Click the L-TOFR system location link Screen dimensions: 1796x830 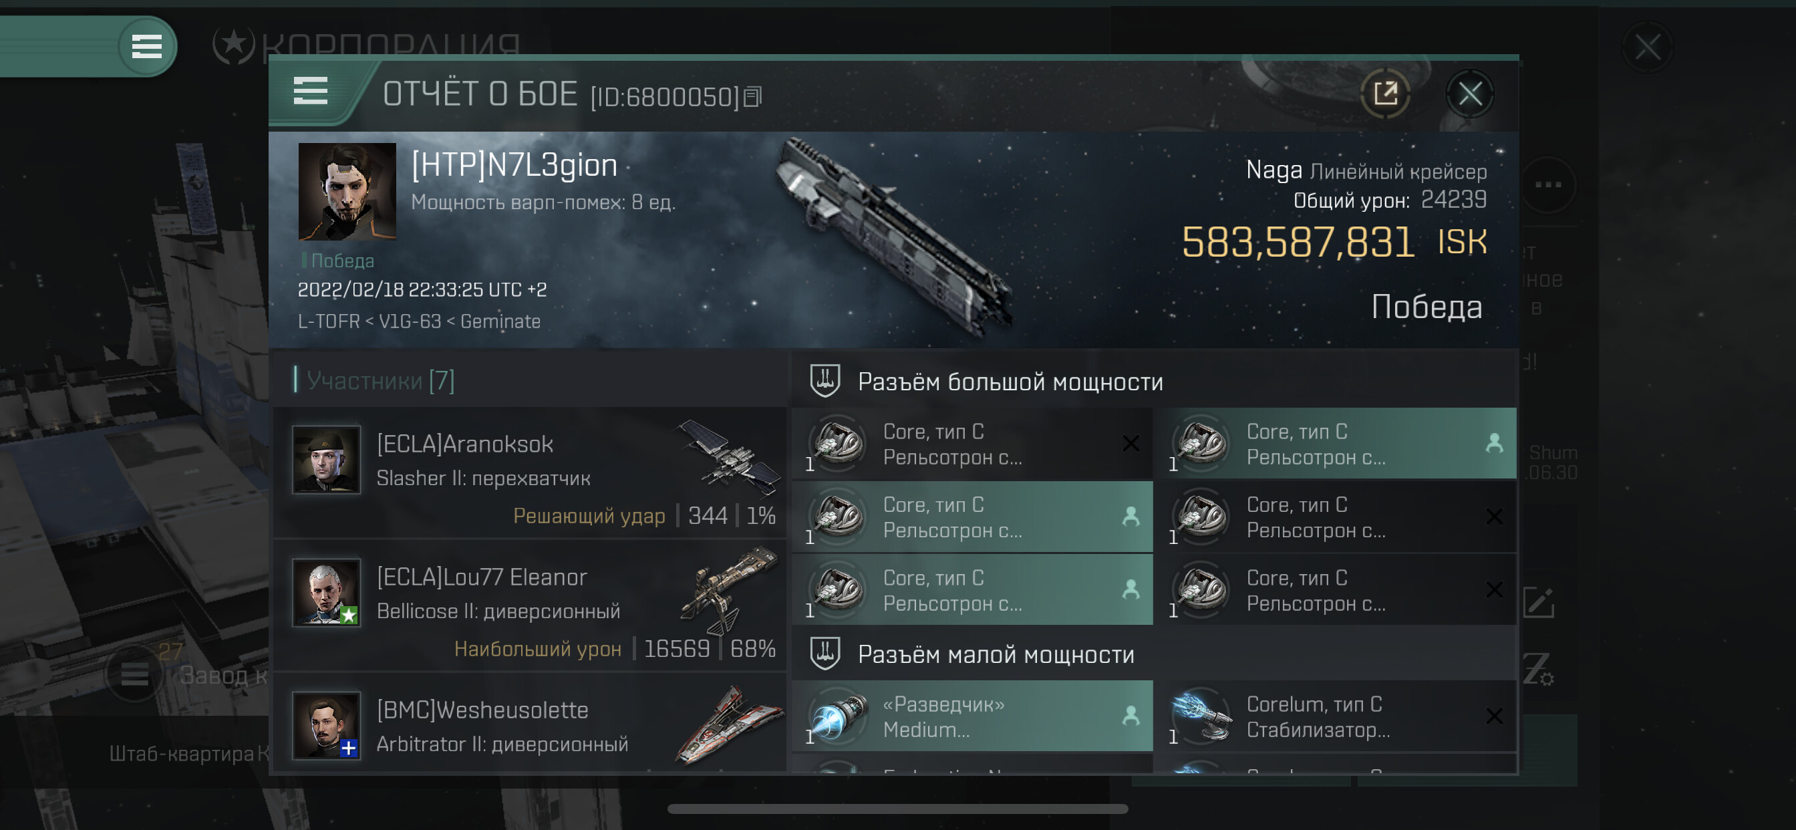click(328, 321)
